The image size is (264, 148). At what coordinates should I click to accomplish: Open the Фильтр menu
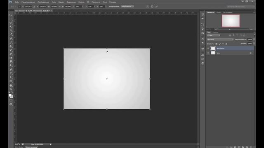pos(81,2)
